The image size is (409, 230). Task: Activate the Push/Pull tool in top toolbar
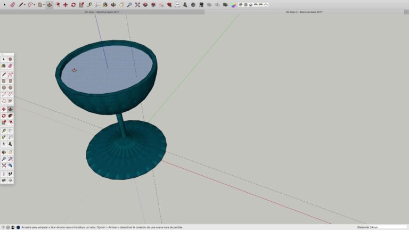point(49,5)
